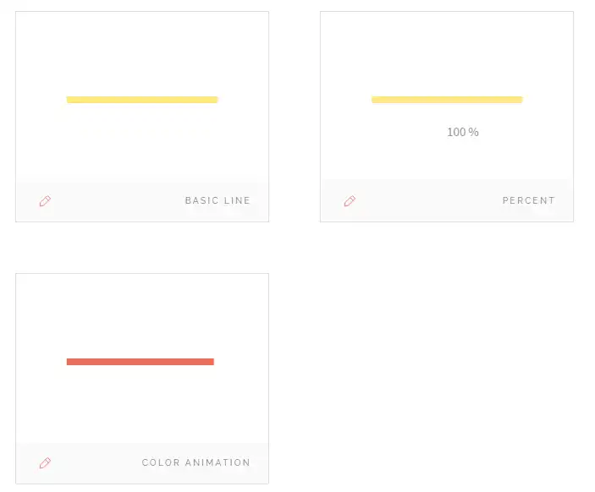
Task: Select the COLOR ANIMATION label
Action: (196, 463)
